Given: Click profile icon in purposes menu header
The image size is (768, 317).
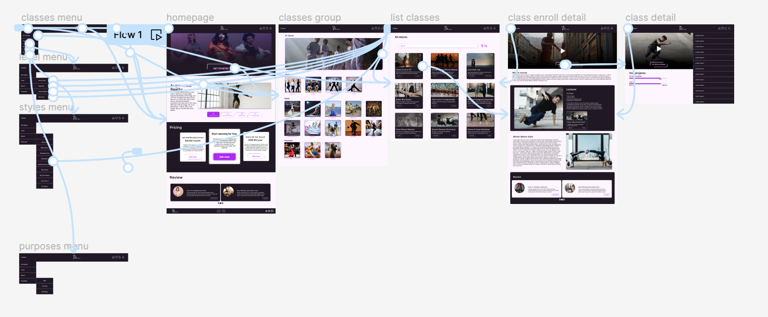Looking at the screenshot, I should [x=123, y=257].
